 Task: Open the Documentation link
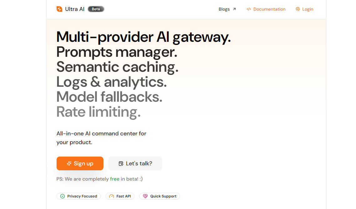coord(269,9)
